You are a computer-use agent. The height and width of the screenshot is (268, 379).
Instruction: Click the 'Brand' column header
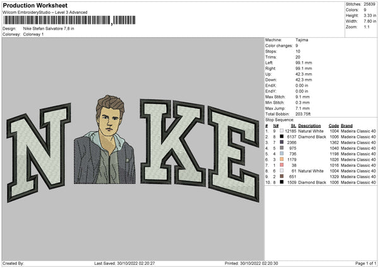[347, 126]
